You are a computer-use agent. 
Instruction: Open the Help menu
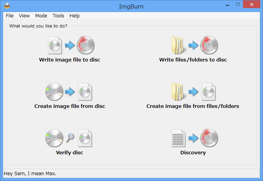[x=75, y=15]
